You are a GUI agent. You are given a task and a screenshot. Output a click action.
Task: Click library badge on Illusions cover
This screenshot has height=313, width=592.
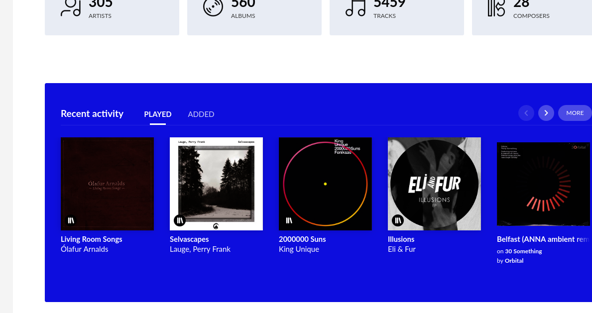click(398, 220)
